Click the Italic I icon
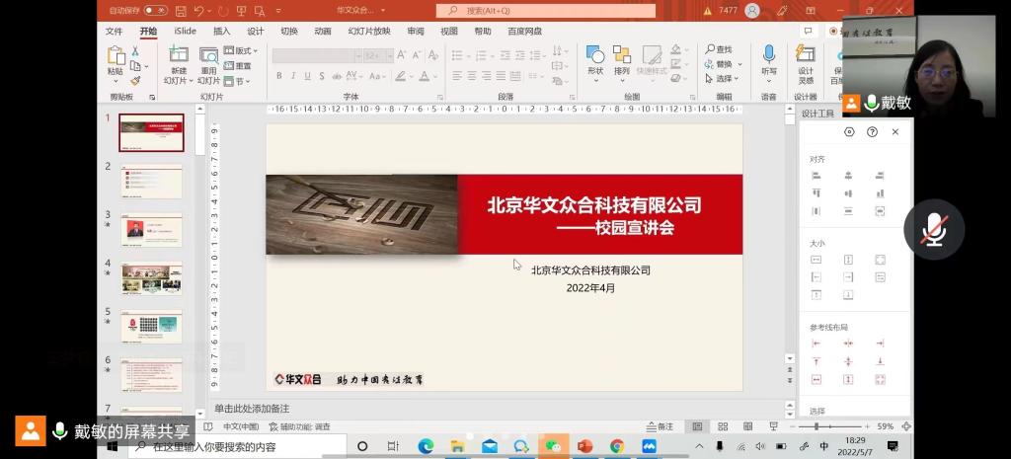The height and width of the screenshot is (459, 1011). [x=293, y=76]
